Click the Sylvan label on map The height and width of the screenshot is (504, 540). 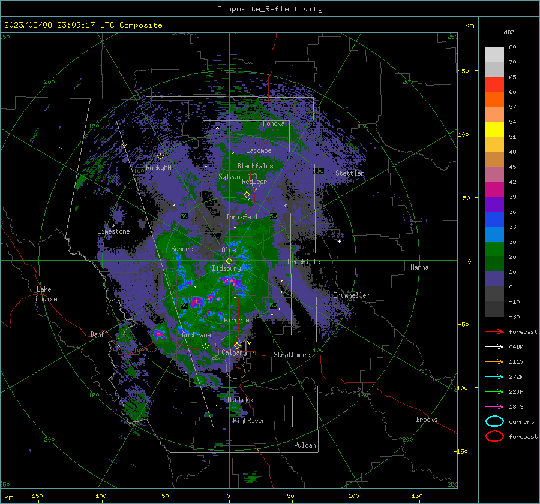pyautogui.click(x=229, y=177)
